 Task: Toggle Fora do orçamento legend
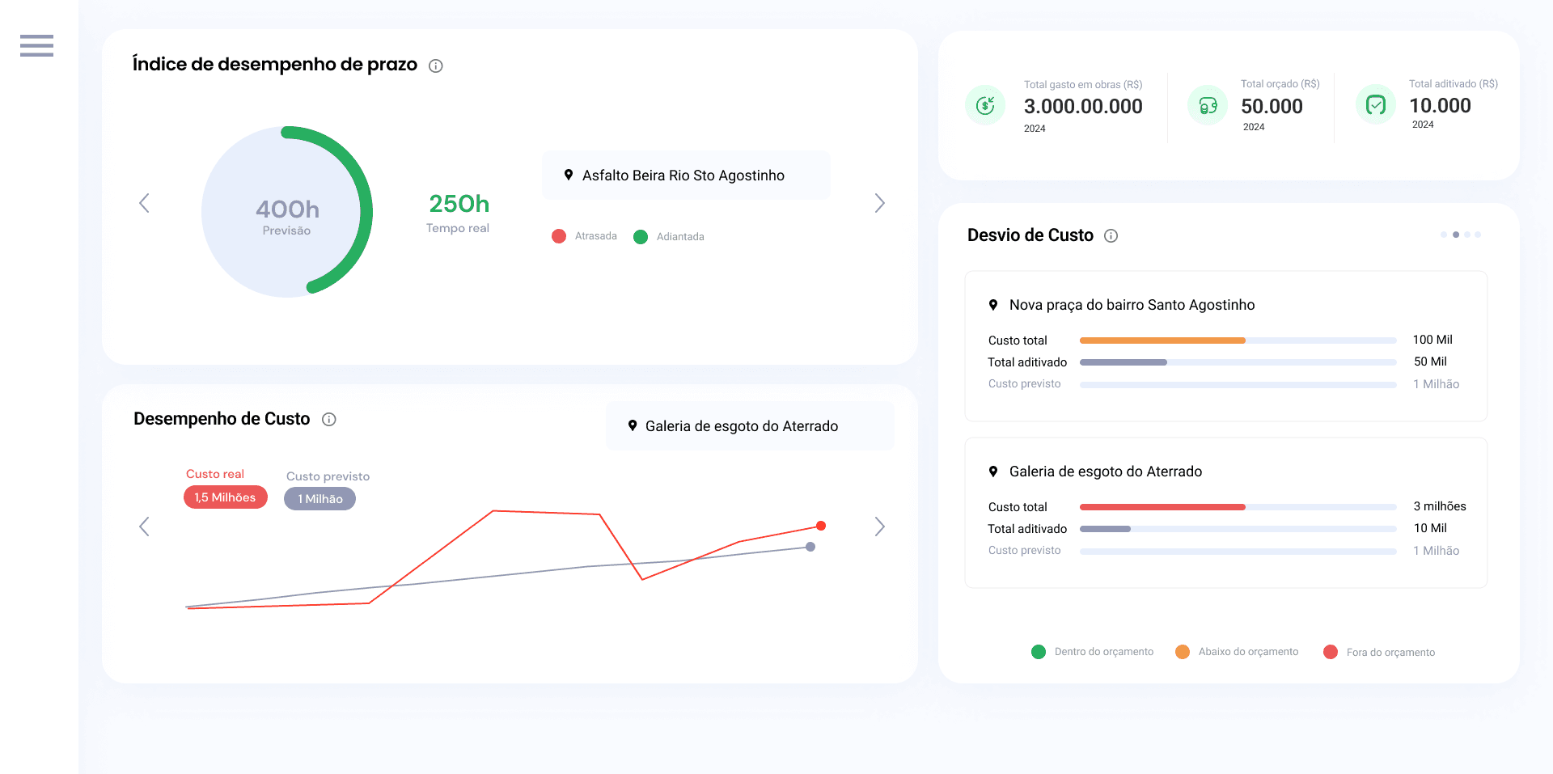click(1379, 652)
